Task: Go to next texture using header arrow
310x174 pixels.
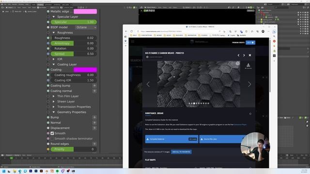Action: click(x=244, y=55)
